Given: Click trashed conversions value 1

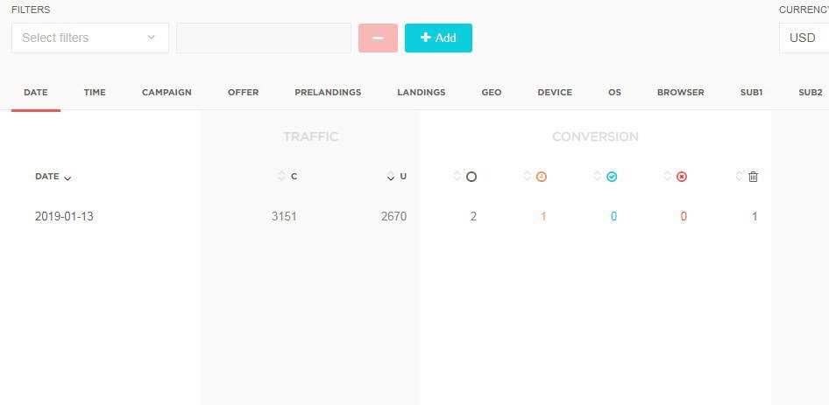Looking at the screenshot, I should tap(755, 216).
